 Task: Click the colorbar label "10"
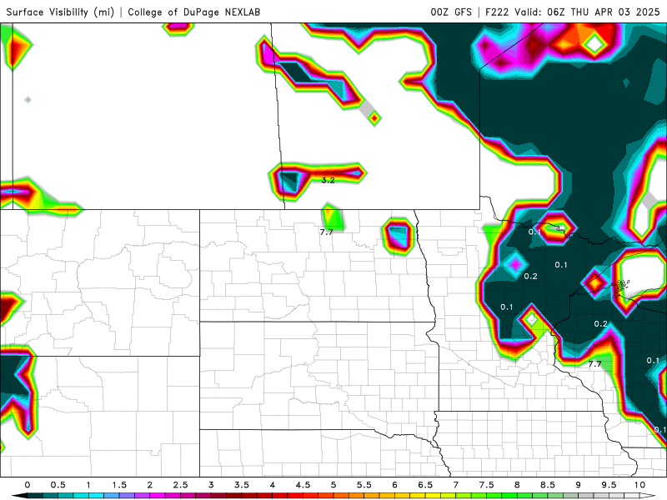[x=639, y=485]
